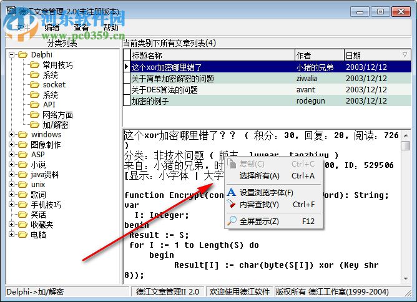Image resolution: width=417 pixels, height=302 pixels.
Task: Sort by 日期 column header
Action: (x=378, y=56)
